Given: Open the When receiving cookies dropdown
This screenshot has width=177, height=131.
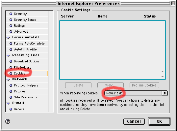Looking at the screenshot, I should (136, 93).
